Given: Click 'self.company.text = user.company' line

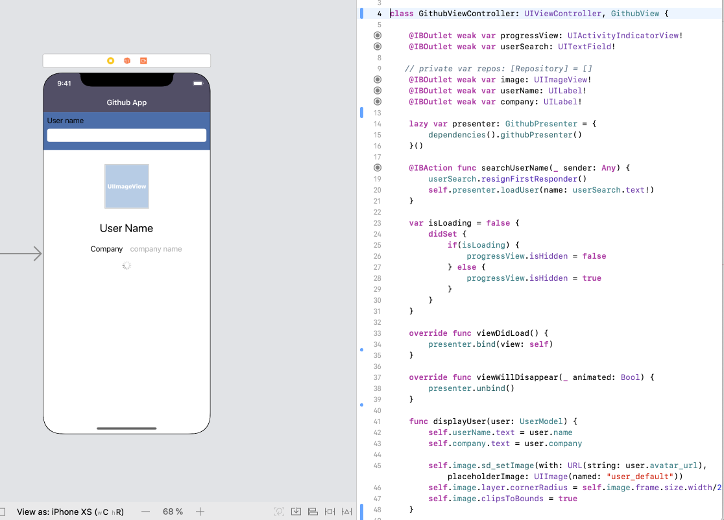Looking at the screenshot, I should point(505,444).
